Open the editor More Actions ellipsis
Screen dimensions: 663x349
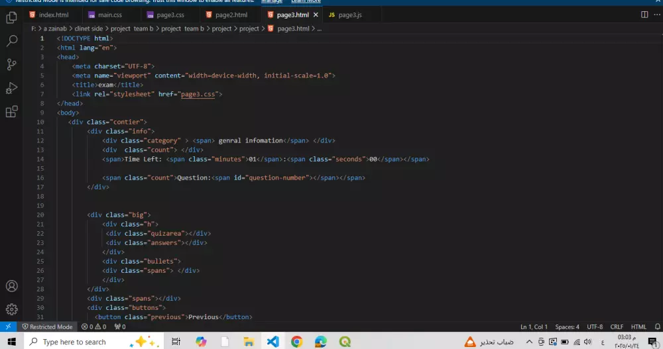(x=656, y=15)
